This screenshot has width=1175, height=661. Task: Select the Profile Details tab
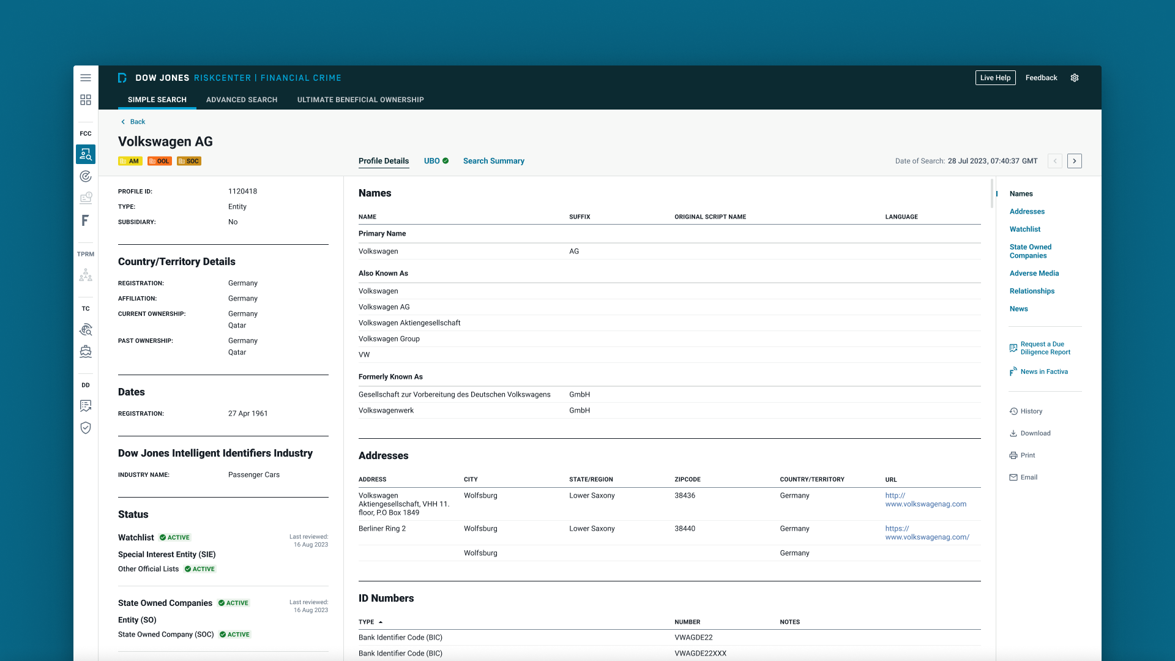[384, 161]
